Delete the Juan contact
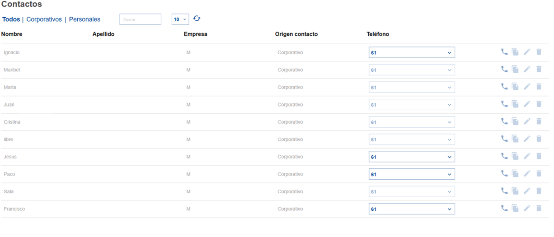 (x=539, y=104)
